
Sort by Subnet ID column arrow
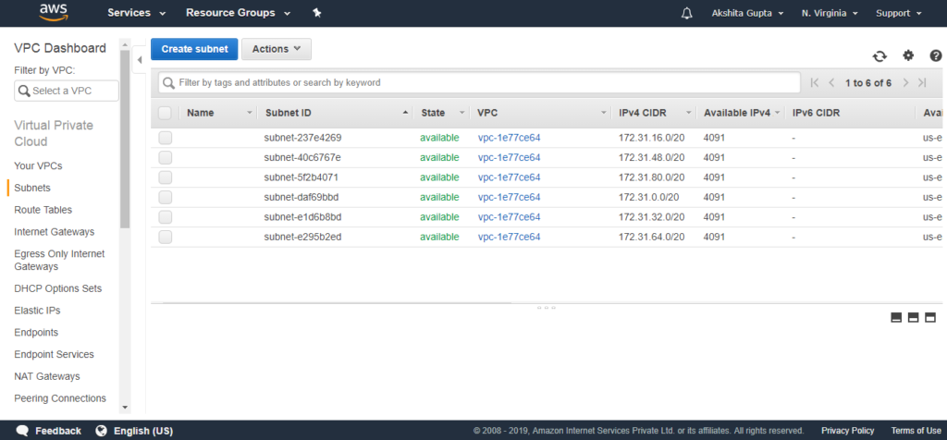[405, 113]
